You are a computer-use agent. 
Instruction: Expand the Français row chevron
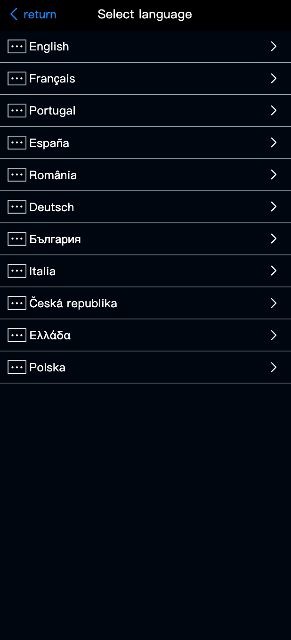point(274,78)
